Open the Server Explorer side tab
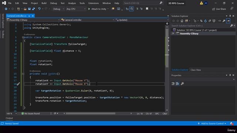Viewport: 237px width, 133px height. click(3, 21)
